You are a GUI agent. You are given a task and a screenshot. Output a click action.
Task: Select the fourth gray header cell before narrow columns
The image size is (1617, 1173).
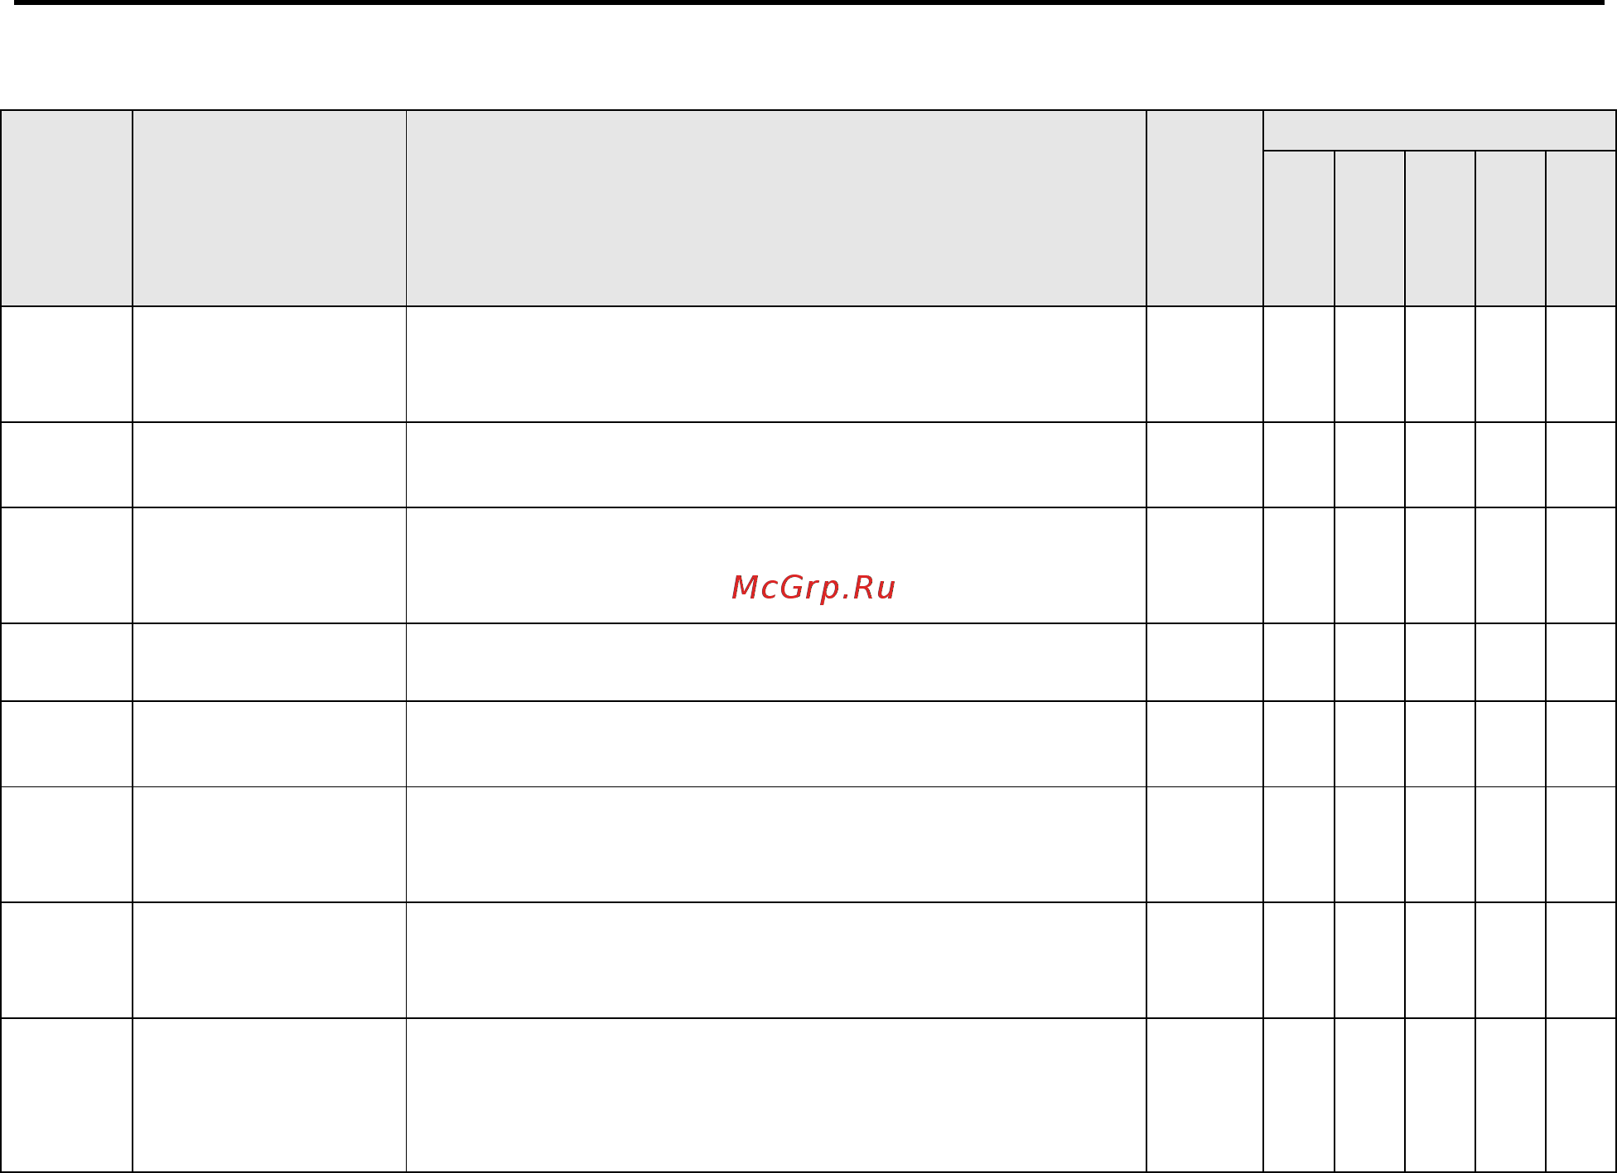1205,209
